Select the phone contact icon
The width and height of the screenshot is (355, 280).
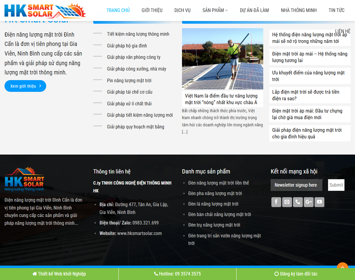pyautogui.click(x=298, y=202)
